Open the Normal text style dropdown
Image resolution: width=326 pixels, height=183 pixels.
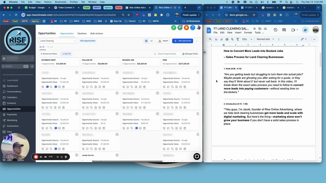tap(265, 39)
